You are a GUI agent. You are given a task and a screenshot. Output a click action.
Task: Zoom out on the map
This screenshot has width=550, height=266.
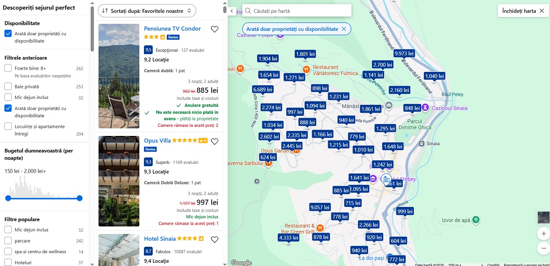pos(544,248)
